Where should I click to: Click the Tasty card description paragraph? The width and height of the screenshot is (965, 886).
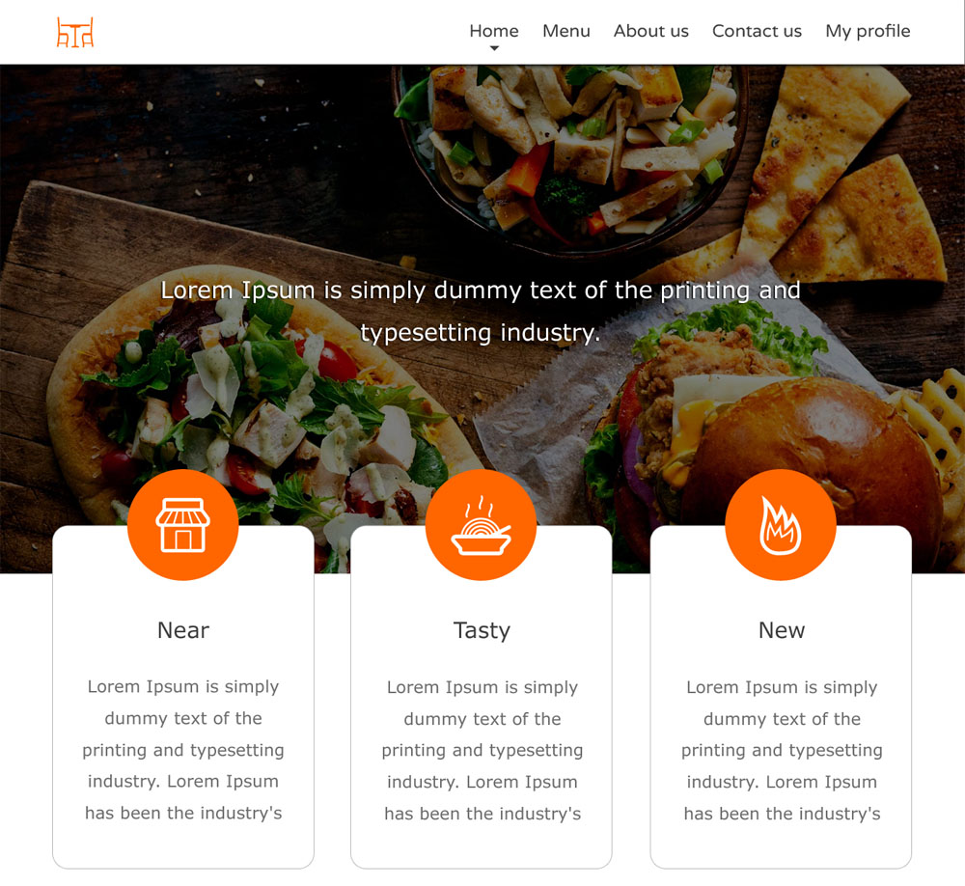(482, 750)
